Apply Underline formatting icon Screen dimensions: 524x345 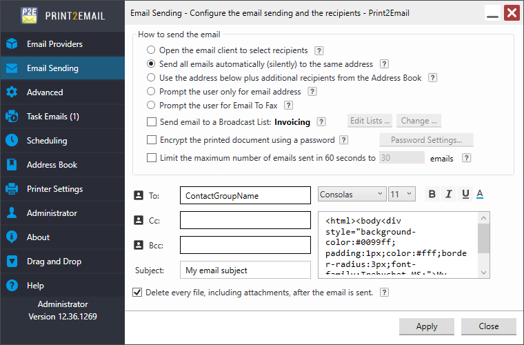pyautogui.click(x=465, y=195)
